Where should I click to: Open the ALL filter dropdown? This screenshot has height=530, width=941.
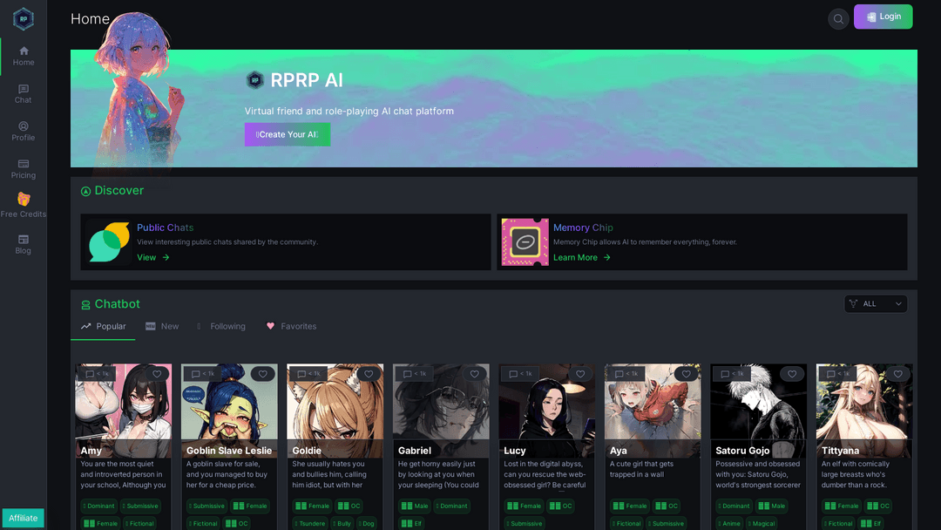pos(876,303)
